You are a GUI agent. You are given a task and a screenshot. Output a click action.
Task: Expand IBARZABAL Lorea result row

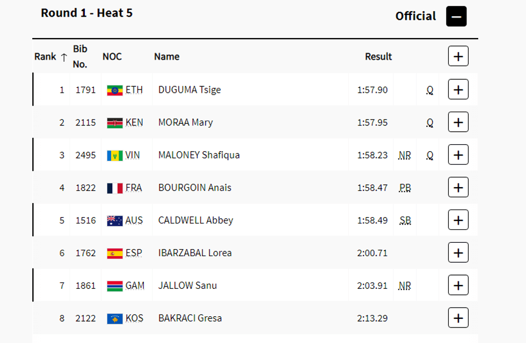(x=458, y=253)
